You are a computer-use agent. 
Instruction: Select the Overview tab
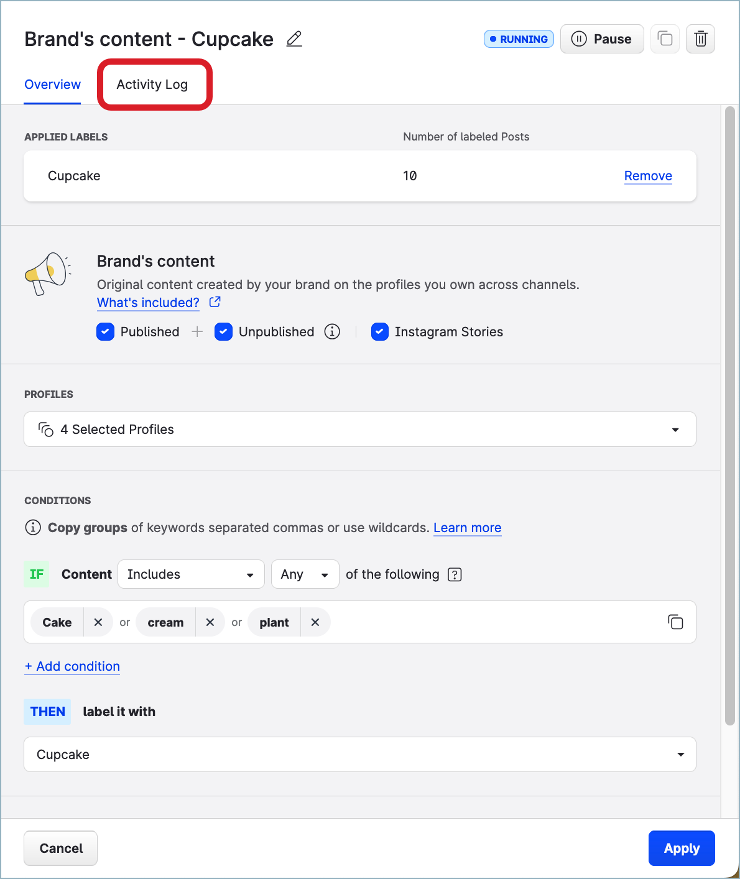click(x=52, y=84)
